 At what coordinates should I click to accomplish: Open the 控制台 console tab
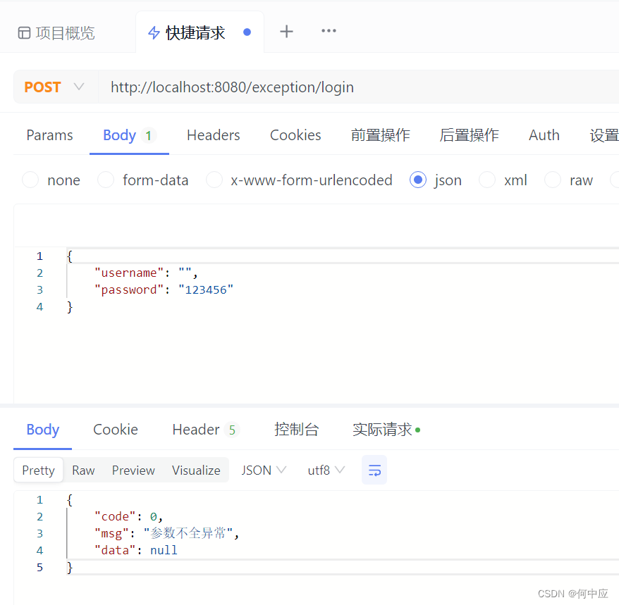tap(297, 430)
